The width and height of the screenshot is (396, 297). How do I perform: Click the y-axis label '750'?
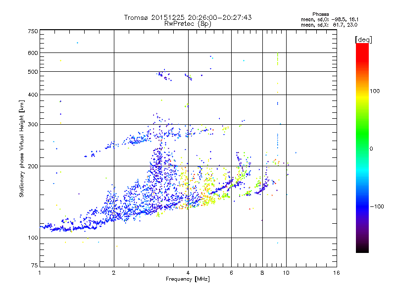tap(33, 31)
